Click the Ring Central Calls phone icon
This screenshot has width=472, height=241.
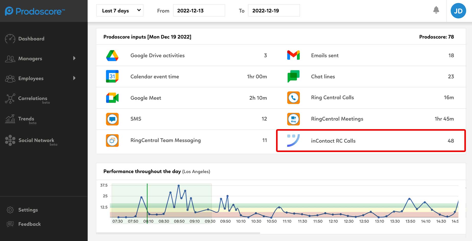click(293, 98)
